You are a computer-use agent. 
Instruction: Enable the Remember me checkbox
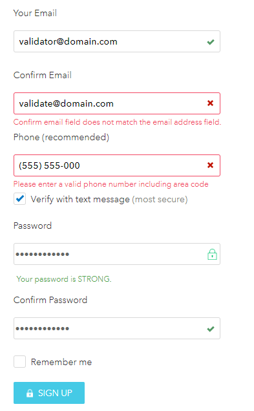click(x=19, y=361)
